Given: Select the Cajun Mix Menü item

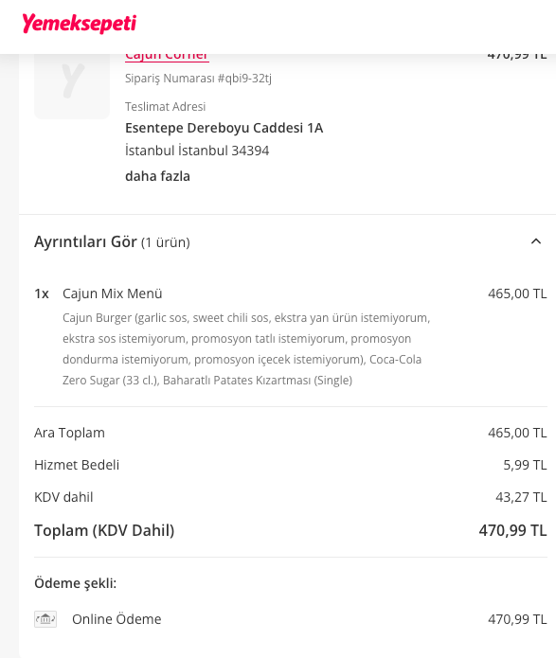Looking at the screenshot, I should coord(112,293).
